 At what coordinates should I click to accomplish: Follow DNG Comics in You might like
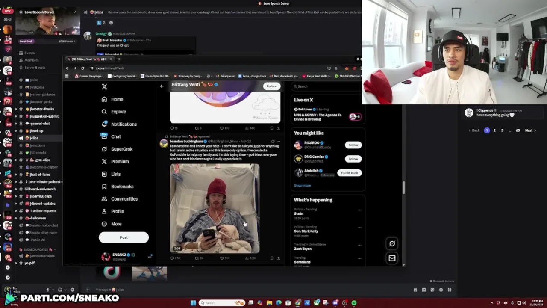pyautogui.click(x=353, y=159)
